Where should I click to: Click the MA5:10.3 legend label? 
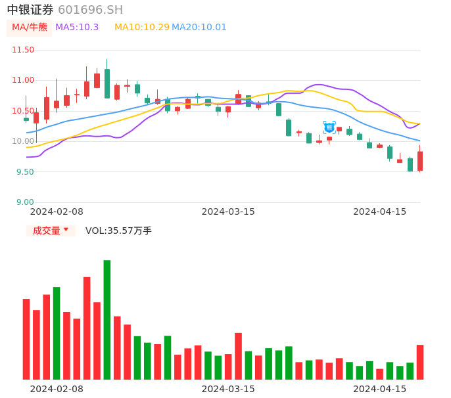click(x=77, y=28)
